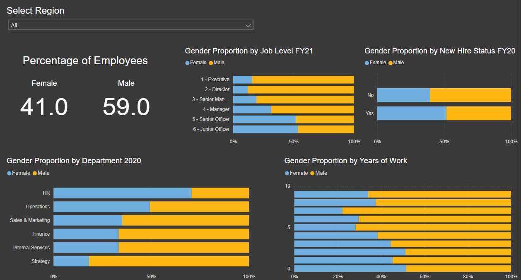Click the Female 41.0 percentage card

pyautogui.click(x=44, y=106)
